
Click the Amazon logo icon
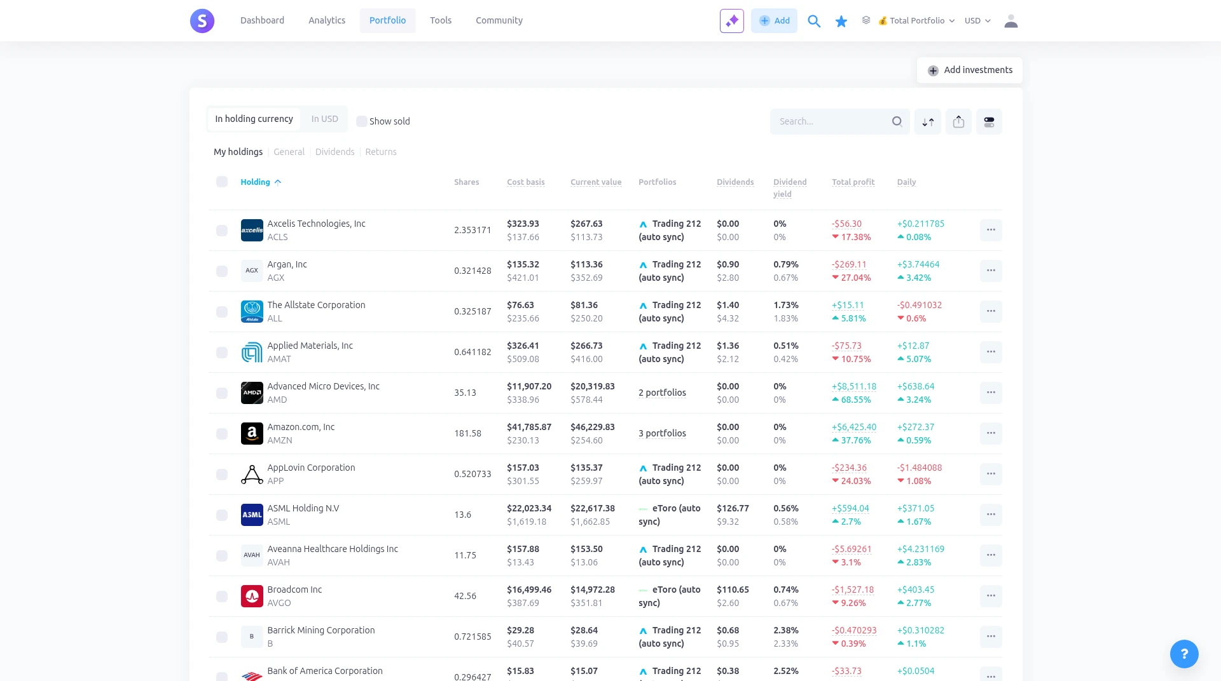(252, 433)
